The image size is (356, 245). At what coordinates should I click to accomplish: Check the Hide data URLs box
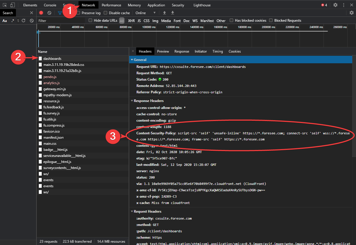pos(90,21)
